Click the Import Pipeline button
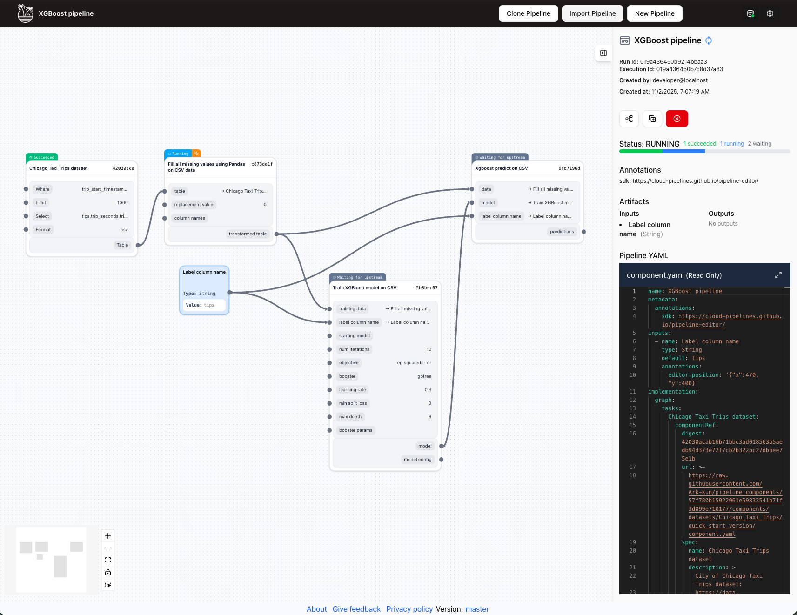 click(592, 13)
